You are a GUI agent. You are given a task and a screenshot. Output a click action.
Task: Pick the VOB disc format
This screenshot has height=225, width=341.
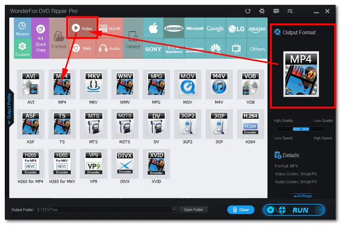pos(250,87)
